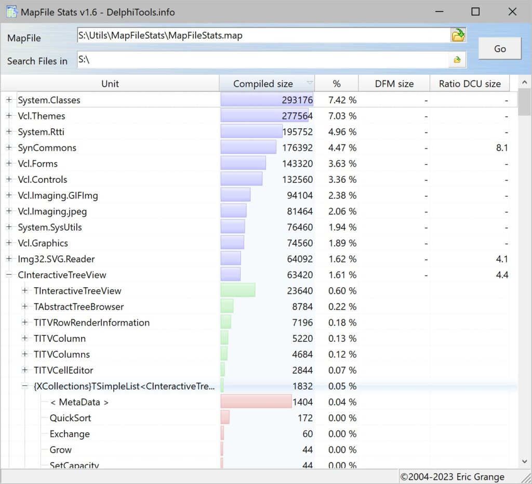Sort by the DFM size column header
The width and height of the screenshot is (532, 484).
pyautogui.click(x=394, y=84)
